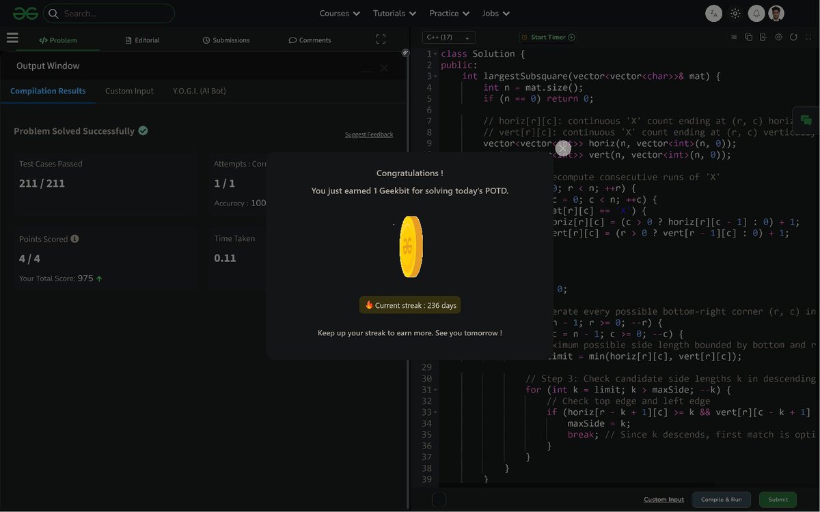The height and width of the screenshot is (512, 820).
Task: Click line number 39 in editor
Action: point(426,480)
